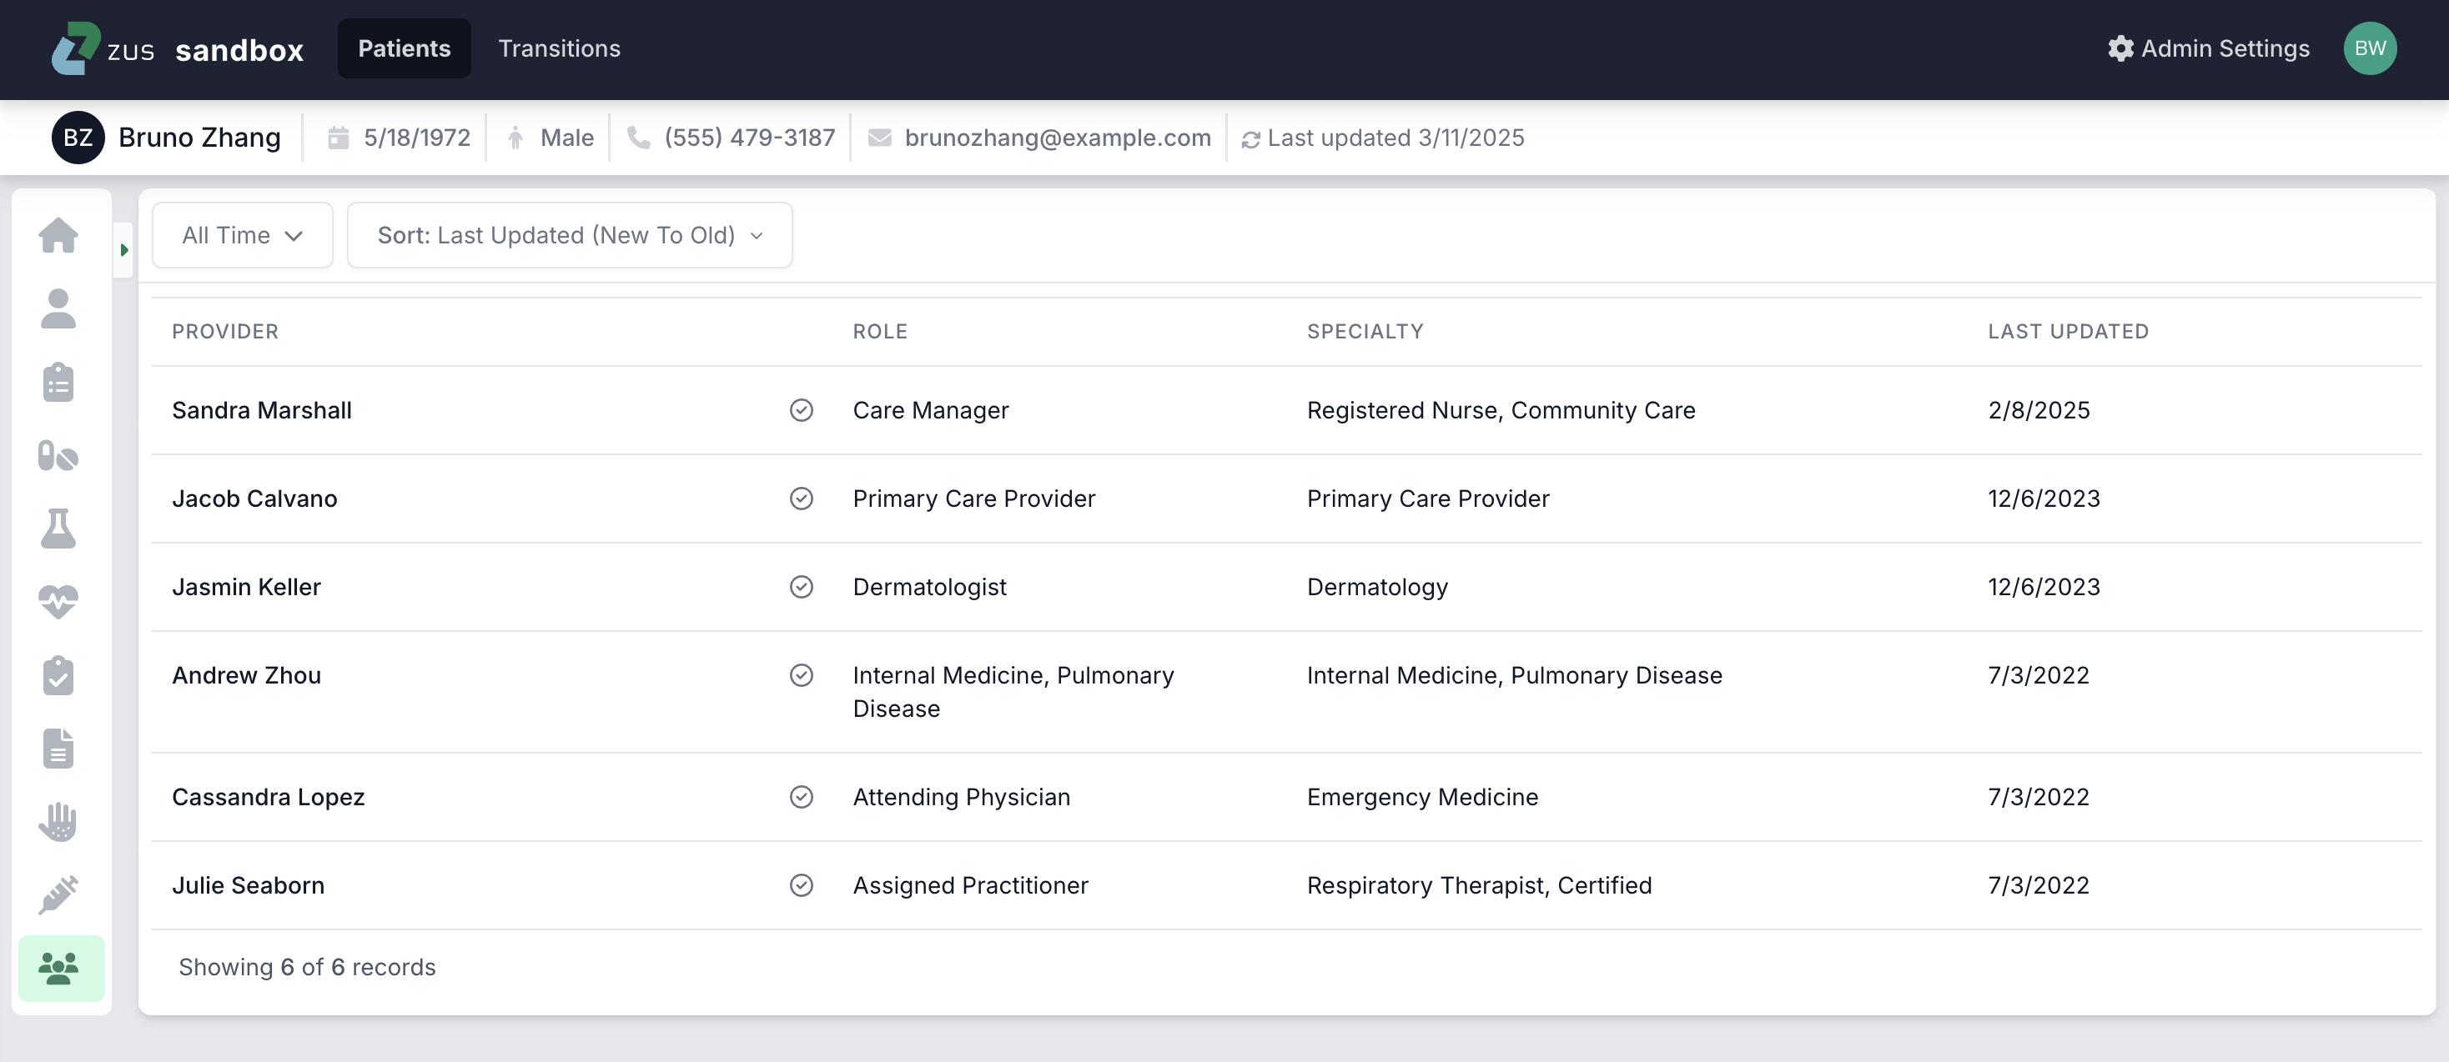Select the Andrew Zhou provider row
Image resolution: width=2449 pixels, height=1062 pixels.
point(247,675)
